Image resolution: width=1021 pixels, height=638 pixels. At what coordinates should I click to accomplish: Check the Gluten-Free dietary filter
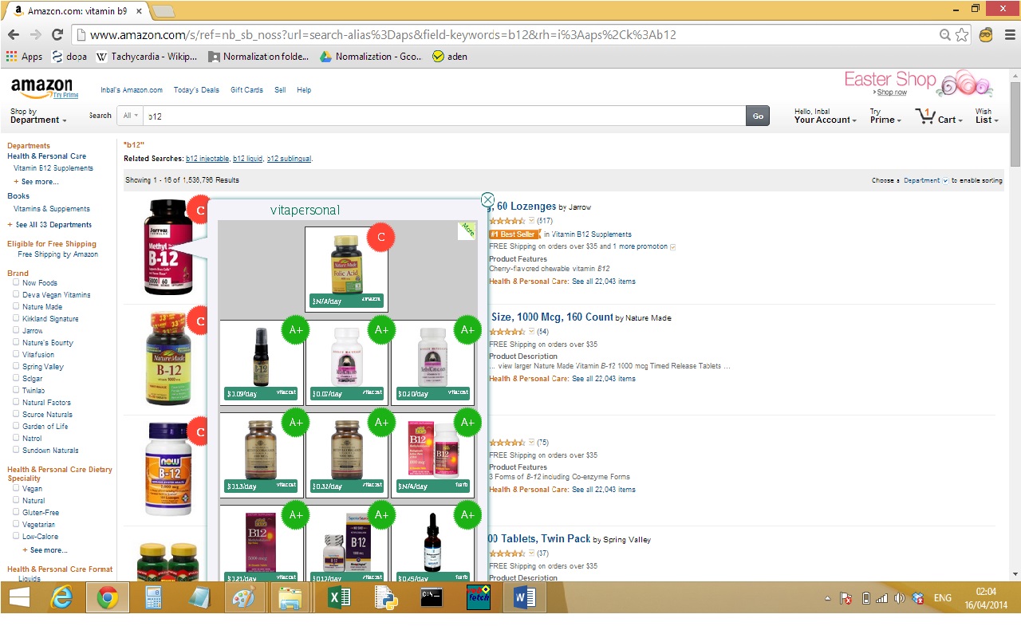(x=16, y=512)
